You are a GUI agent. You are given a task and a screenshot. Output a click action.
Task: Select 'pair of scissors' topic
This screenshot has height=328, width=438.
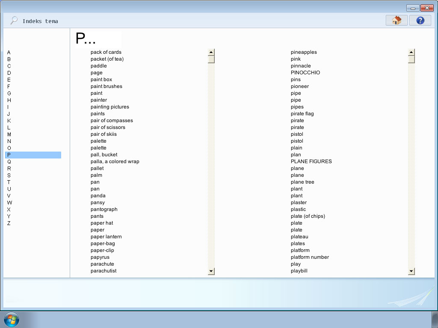pos(108,127)
